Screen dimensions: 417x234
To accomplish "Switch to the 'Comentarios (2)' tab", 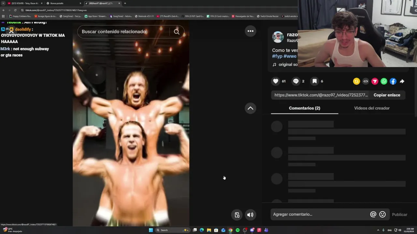I will coord(304,108).
